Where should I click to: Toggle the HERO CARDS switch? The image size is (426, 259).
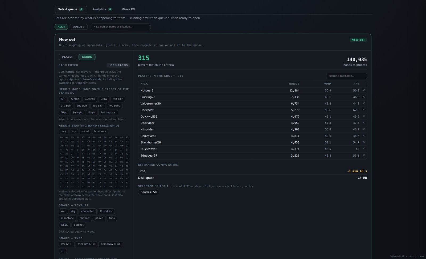[x=118, y=65]
